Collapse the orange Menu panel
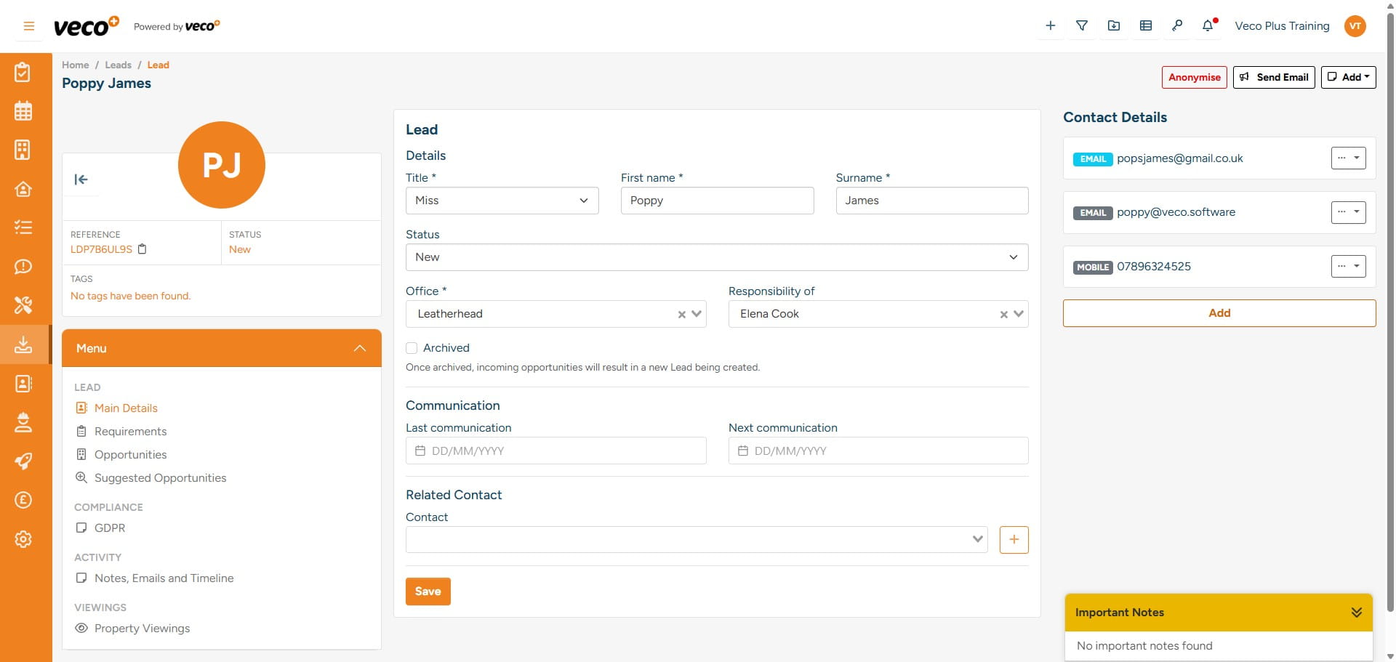 coord(359,349)
